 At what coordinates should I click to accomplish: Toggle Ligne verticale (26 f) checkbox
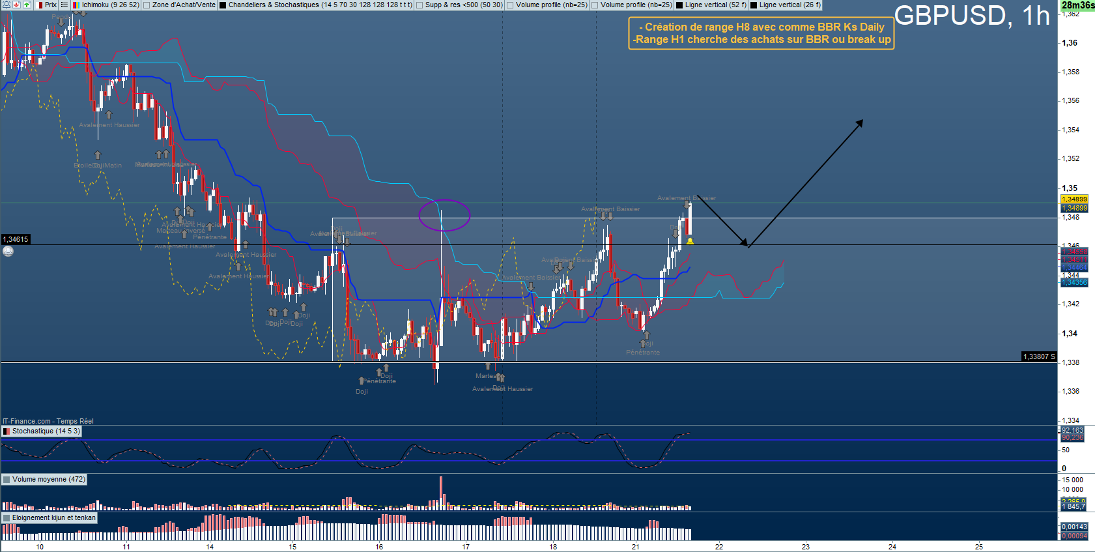(x=754, y=5)
